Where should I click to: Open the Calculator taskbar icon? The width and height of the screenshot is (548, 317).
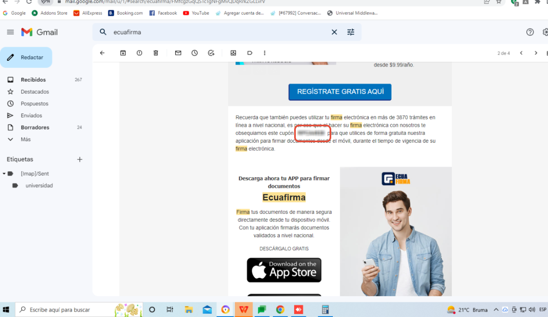click(x=325, y=310)
